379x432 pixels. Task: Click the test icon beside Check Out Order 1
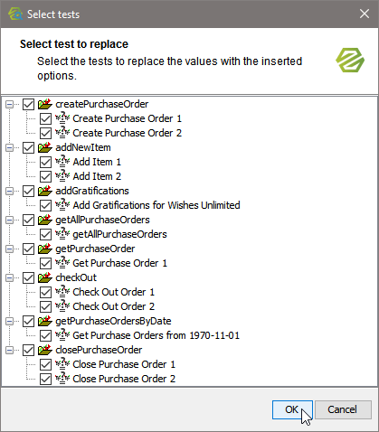click(62, 292)
